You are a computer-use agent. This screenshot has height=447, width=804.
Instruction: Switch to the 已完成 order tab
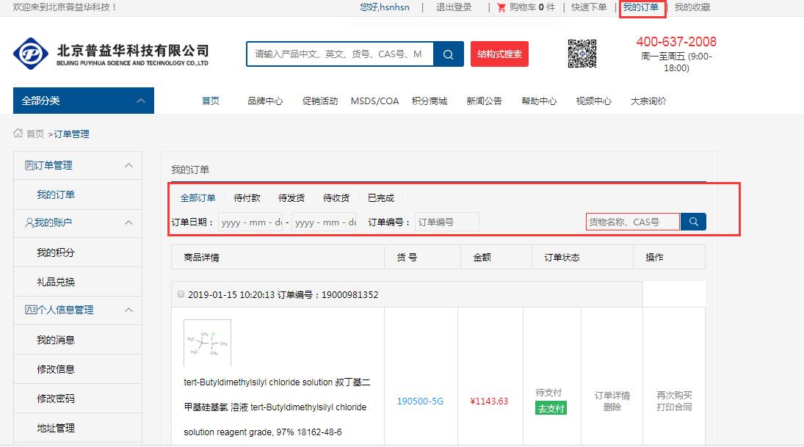pyautogui.click(x=380, y=198)
